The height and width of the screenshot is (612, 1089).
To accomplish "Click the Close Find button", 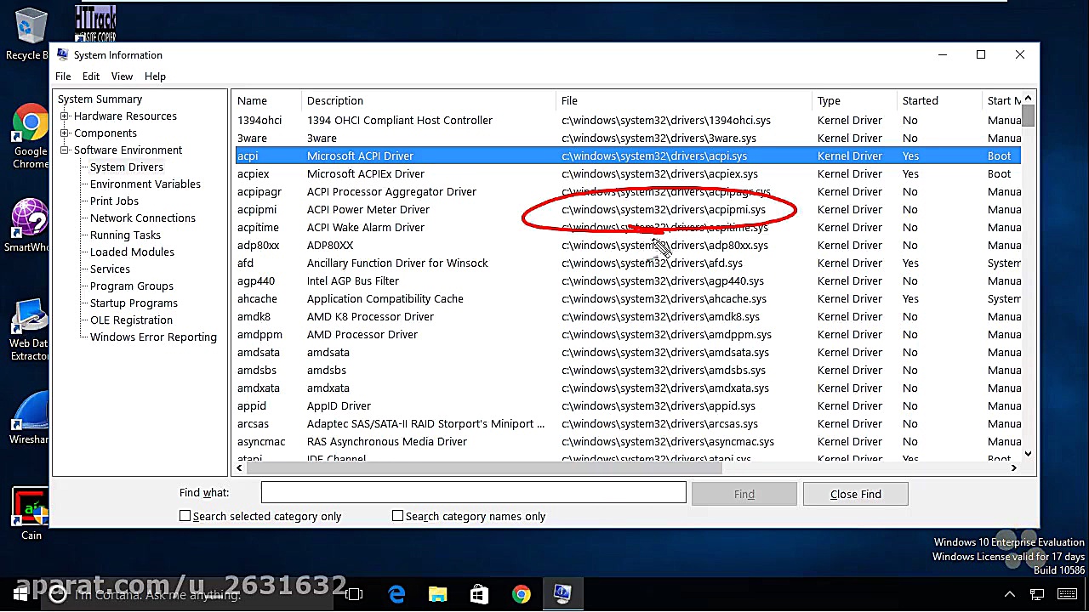I will coord(855,494).
